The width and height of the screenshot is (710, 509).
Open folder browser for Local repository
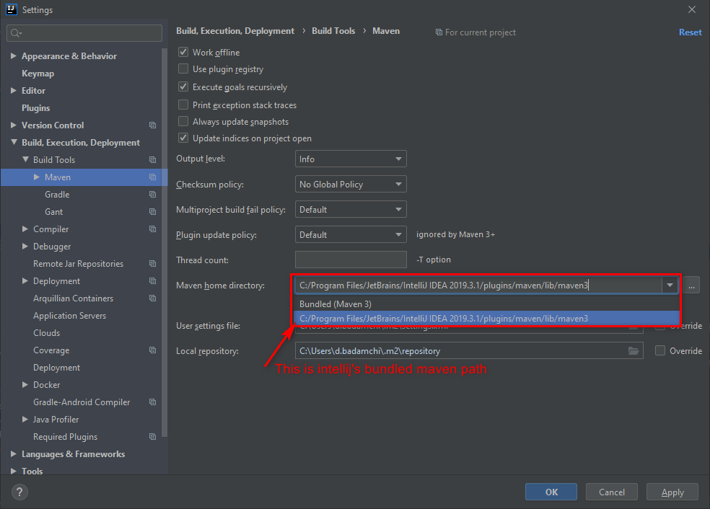634,350
